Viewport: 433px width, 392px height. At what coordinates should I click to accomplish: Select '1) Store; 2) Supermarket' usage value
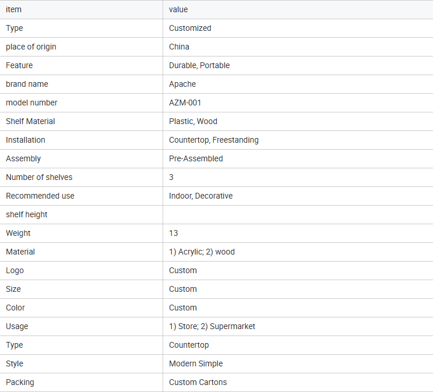point(212,326)
